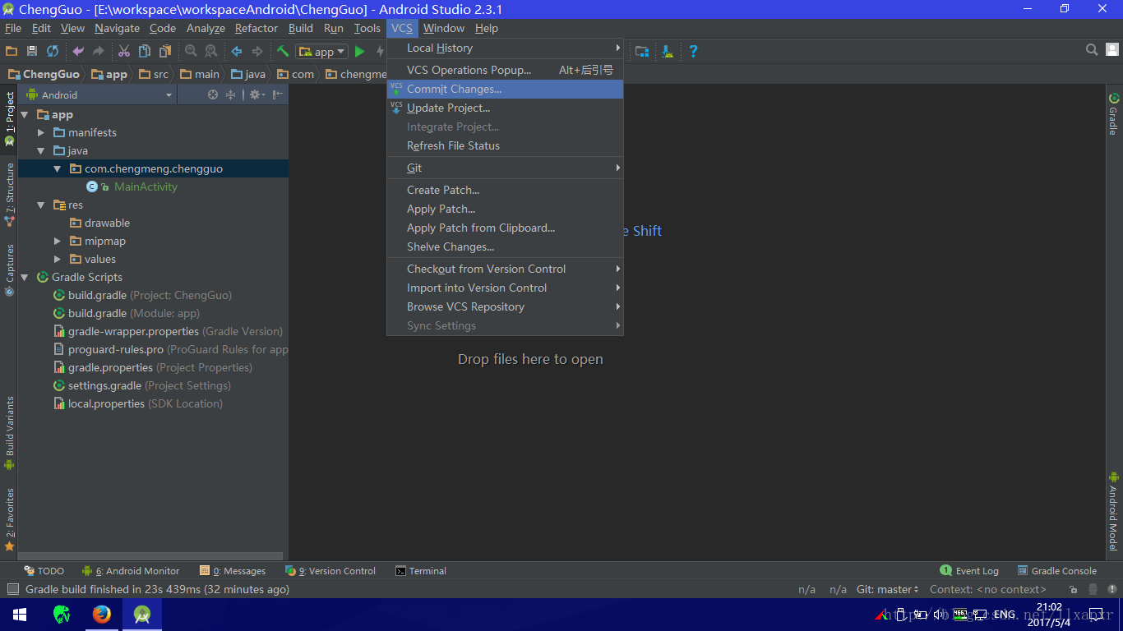
Task: Open the Gradle Console tab
Action: (x=1057, y=571)
